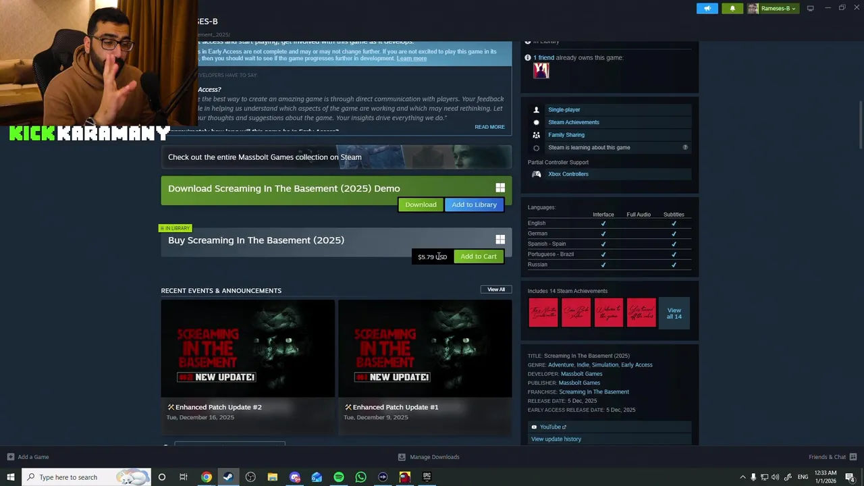Open the '1 friend' link
This screenshot has width=864, height=486.
click(x=543, y=57)
